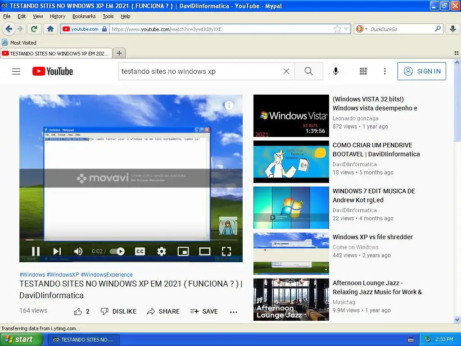Image resolution: width=461 pixels, height=346 pixels.
Task: Click the YouTube search magnifier button
Action: (309, 71)
